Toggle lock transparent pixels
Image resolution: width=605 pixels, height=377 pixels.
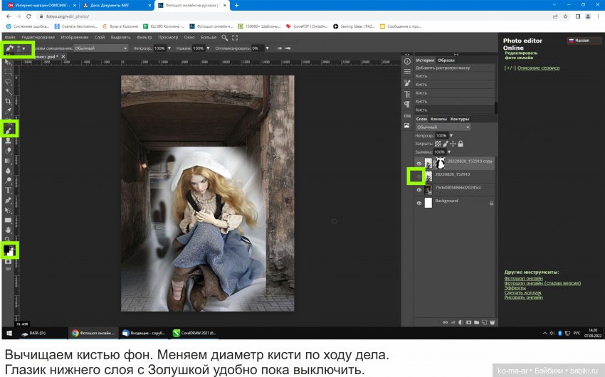coord(438,144)
